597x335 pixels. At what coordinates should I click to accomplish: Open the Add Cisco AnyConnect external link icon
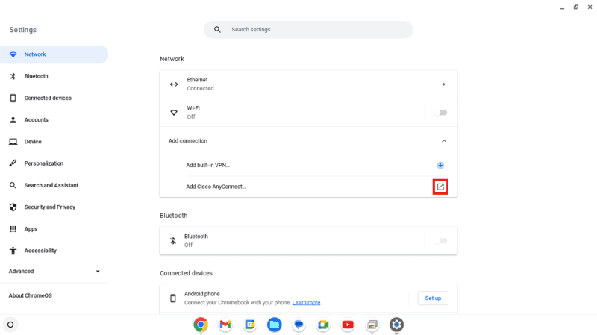440,187
